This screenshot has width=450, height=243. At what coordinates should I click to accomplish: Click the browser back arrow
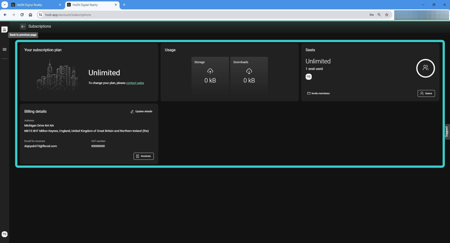[x=5, y=15]
